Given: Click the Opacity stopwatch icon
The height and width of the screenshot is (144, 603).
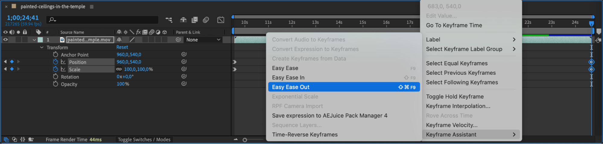Looking at the screenshot, I should click(x=56, y=84).
